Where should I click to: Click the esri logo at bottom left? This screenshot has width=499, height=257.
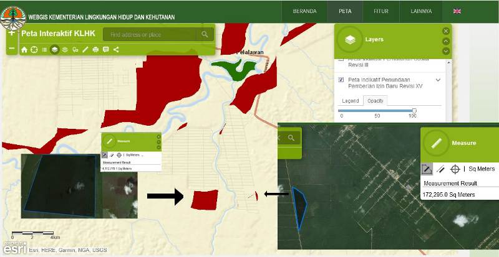[14, 248]
